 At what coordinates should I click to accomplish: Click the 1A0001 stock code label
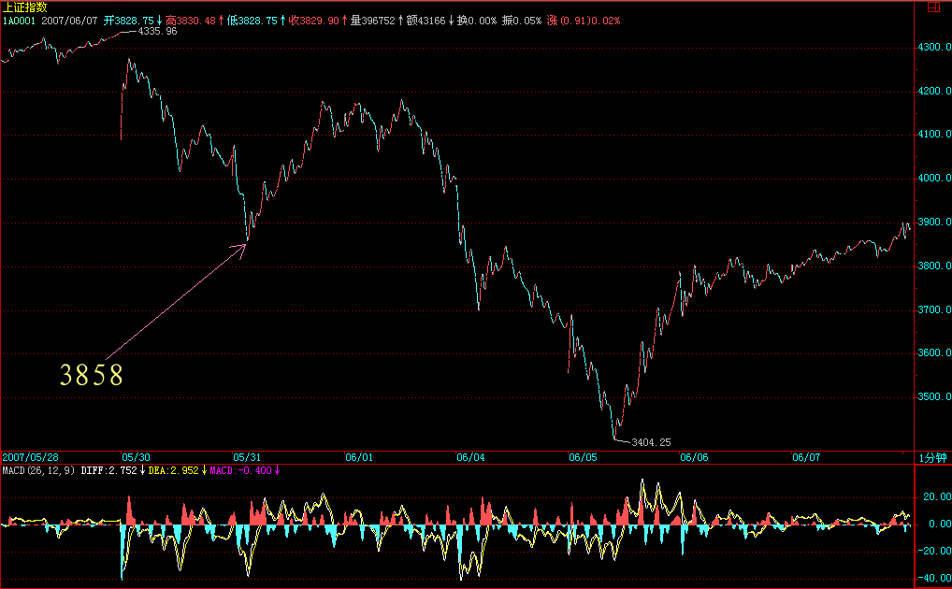pyautogui.click(x=19, y=20)
